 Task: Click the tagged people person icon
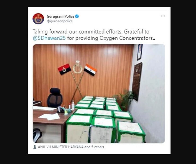click(x=35, y=147)
